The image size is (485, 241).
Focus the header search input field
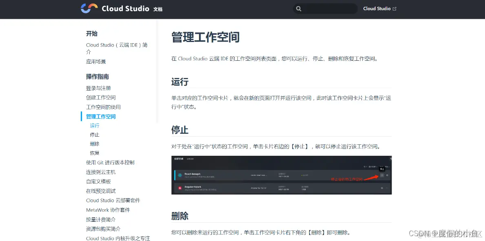326,9
